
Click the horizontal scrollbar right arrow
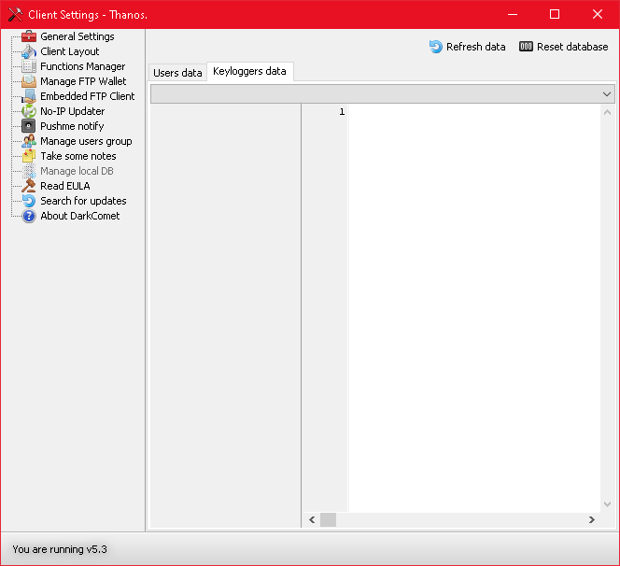click(591, 519)
